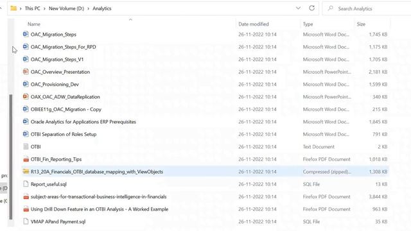This screenshot has height=231, width=411.
Task: Click the PDF icon of OTBI_Fin_Reporting_Tips
Action: [x=26, y=159]
